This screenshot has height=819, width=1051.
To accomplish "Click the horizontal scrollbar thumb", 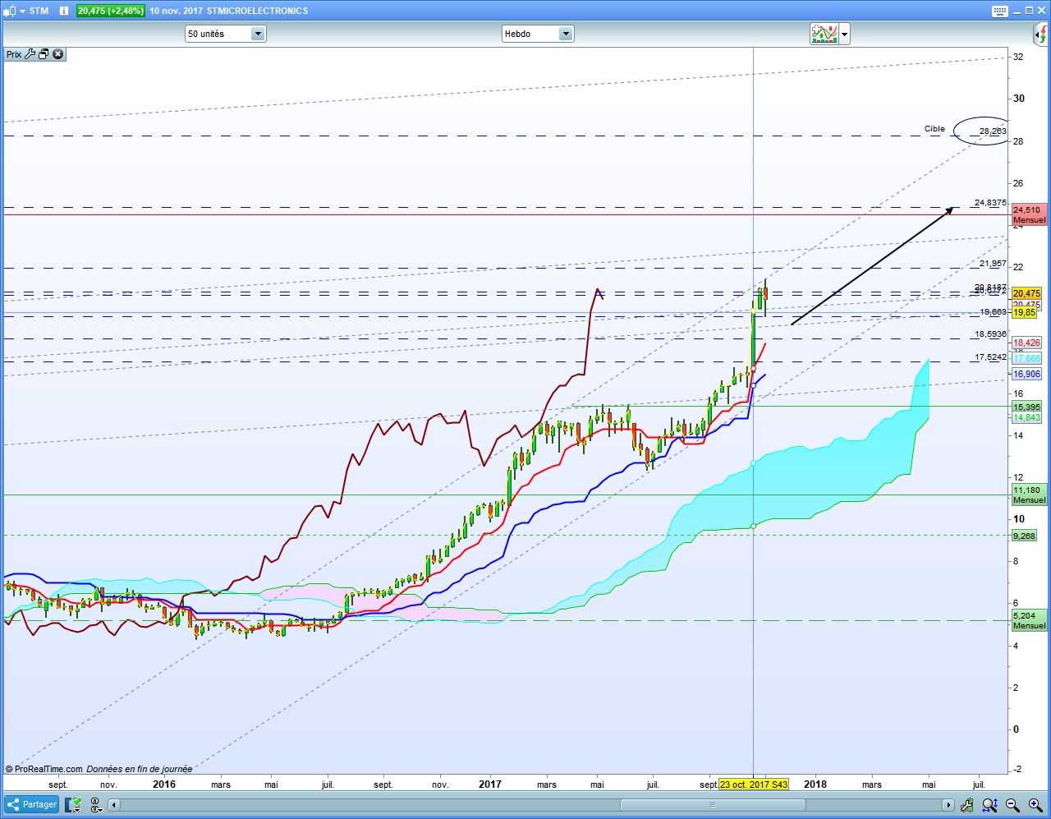I will tap(713, 805).
